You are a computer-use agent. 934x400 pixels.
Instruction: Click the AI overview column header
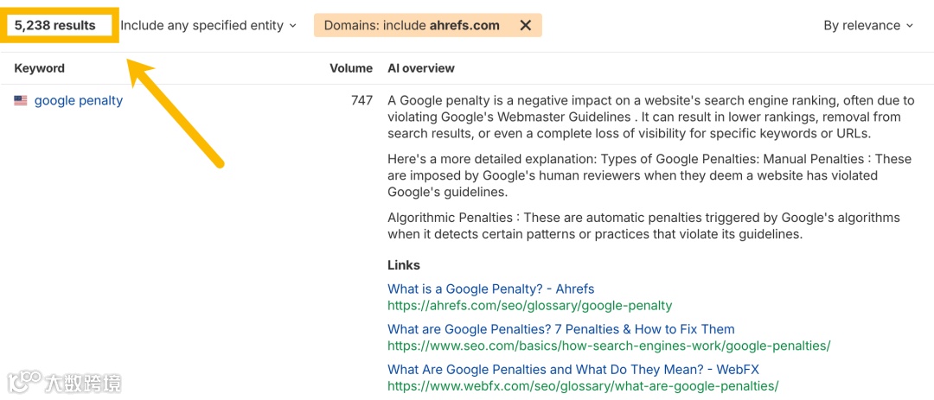click(x=421, y=68)
